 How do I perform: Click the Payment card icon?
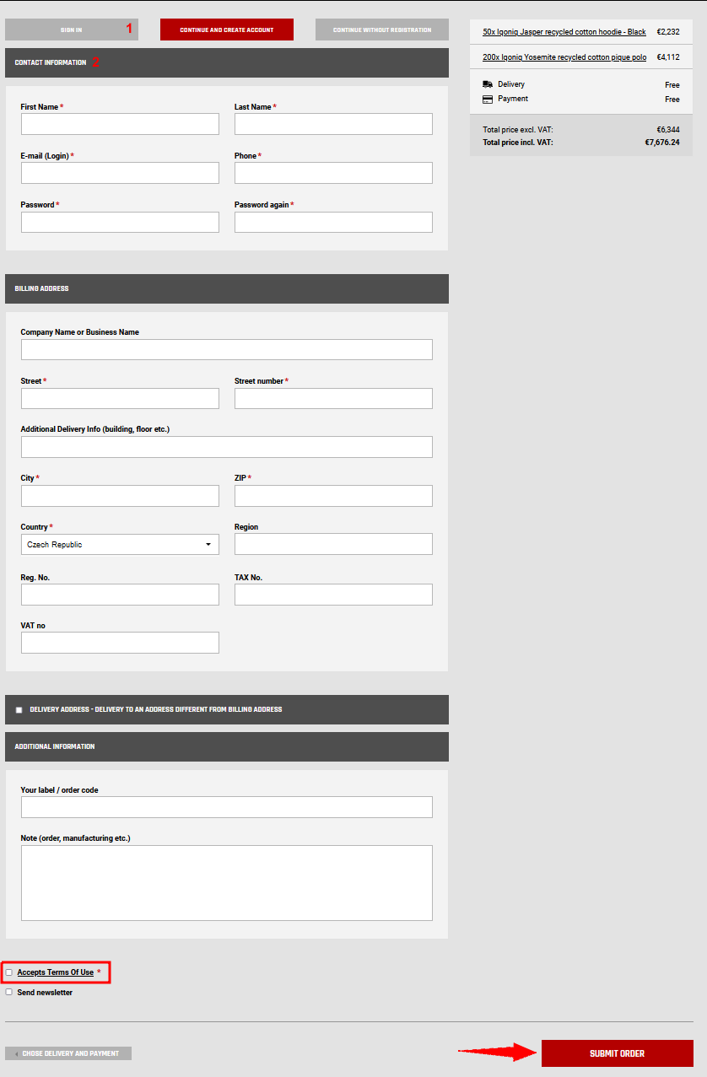pyautogui.click(x=488, y=99)
